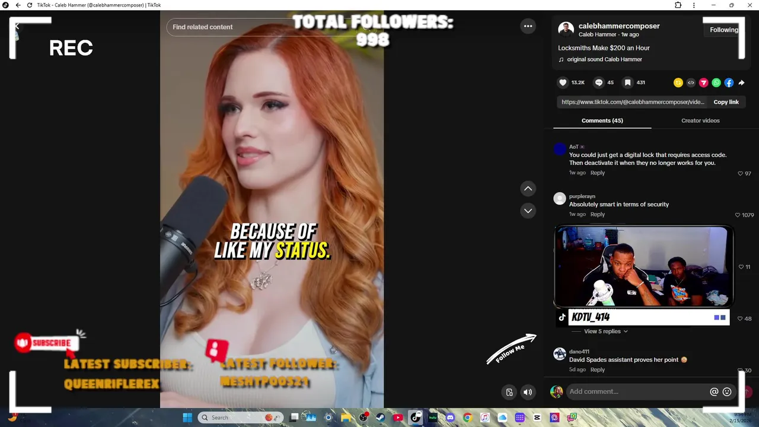Image resolution: width=759 pixels, height=427 pixels.
Task: Open Caleb Hammer's profile avatar
Action: click(566, 30)
